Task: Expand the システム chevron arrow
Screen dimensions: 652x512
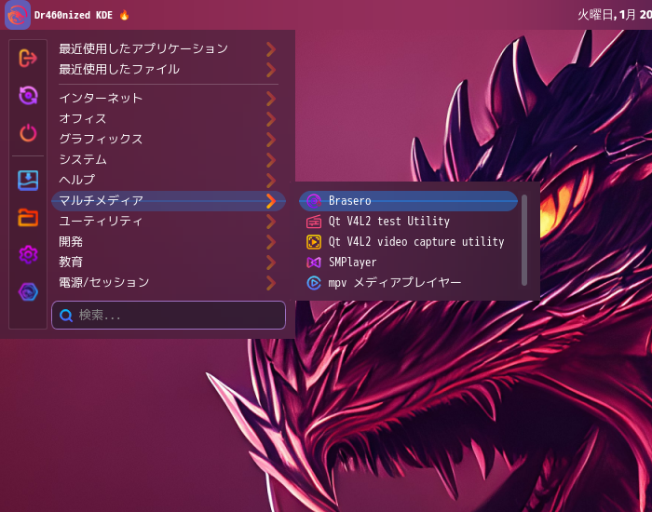Action: tap(271, 159)
